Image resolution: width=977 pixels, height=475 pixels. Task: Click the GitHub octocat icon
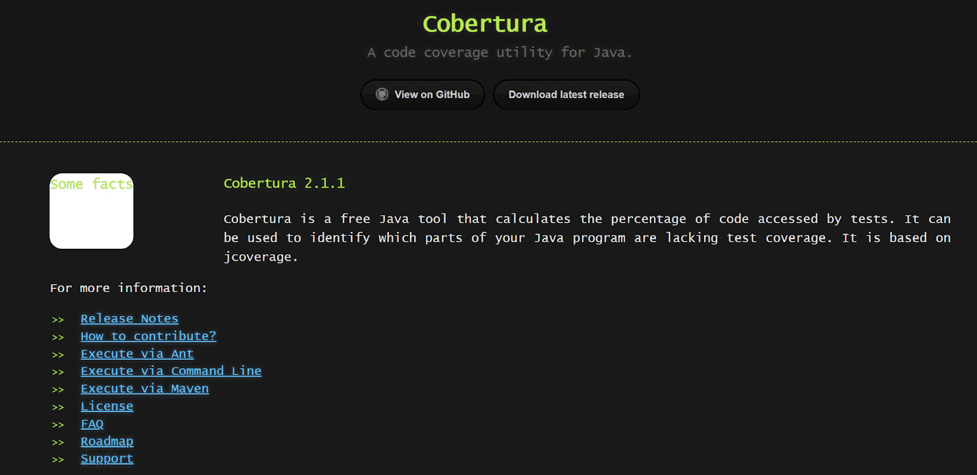[382, 95]
